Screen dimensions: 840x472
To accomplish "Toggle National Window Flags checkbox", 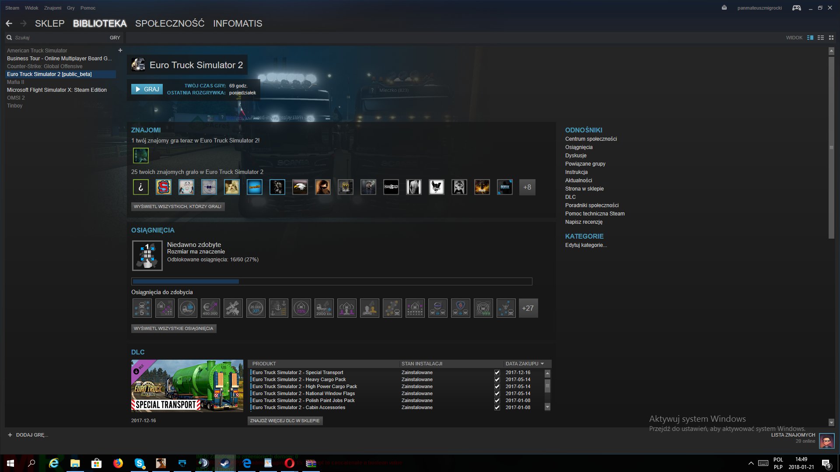I will coord(497,394).
